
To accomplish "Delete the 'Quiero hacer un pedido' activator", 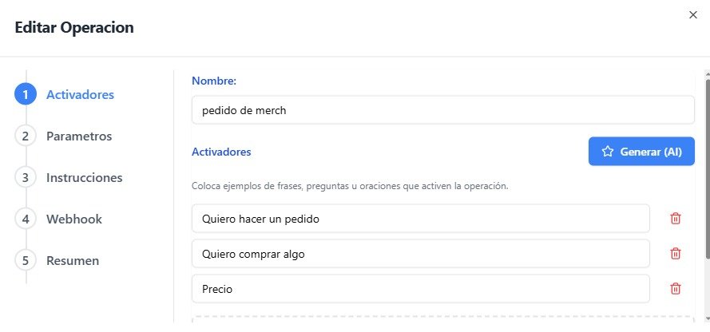I will coord(675,219).
